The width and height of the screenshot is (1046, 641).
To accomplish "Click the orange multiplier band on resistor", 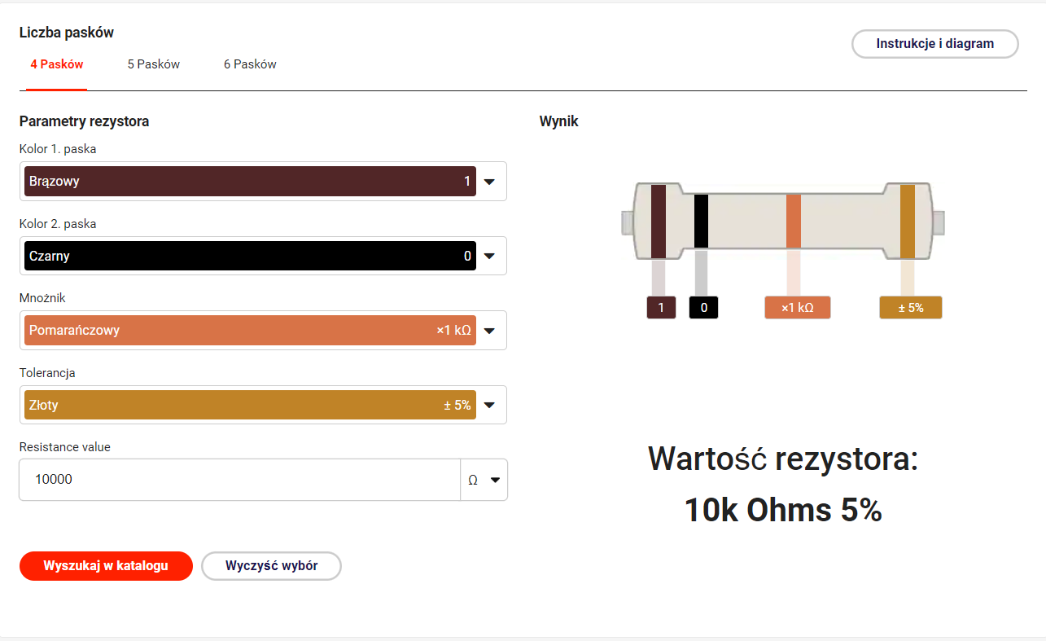I will point(794,221).
